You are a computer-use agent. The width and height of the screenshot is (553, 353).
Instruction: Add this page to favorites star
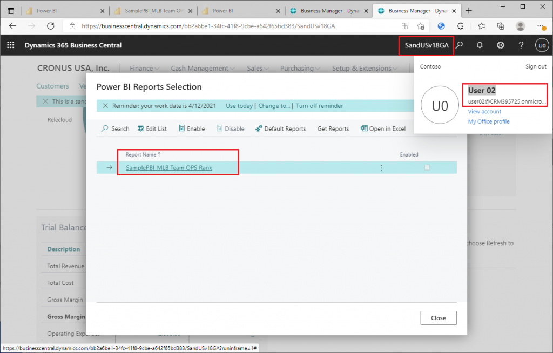click(x=420, y=26)
